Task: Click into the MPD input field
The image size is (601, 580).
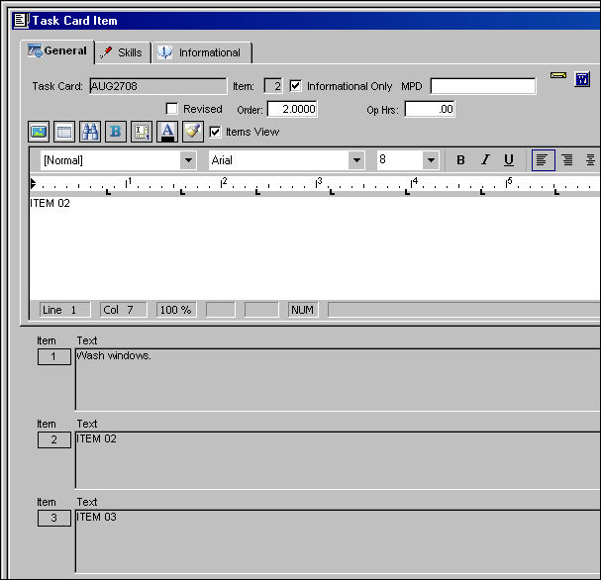Action: click(x=483, y=86)
